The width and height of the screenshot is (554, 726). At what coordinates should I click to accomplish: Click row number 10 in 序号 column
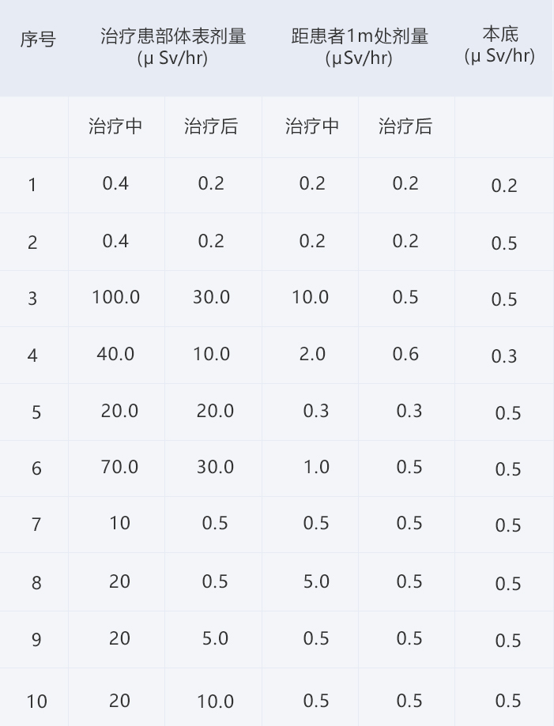click(36, 702)
